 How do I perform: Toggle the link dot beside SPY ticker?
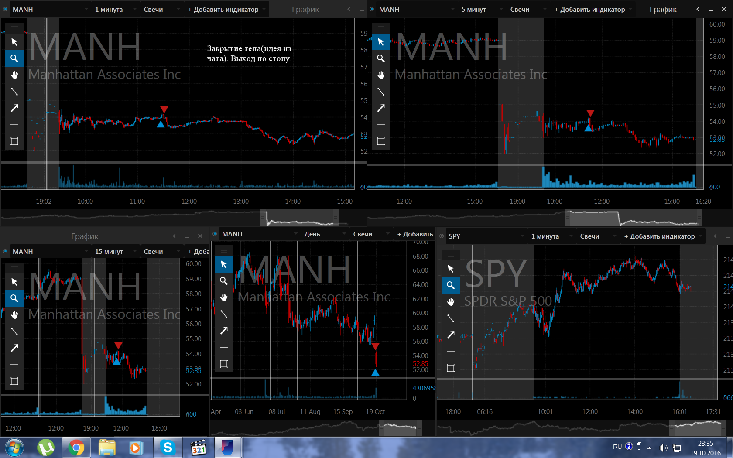pos(442,236)
